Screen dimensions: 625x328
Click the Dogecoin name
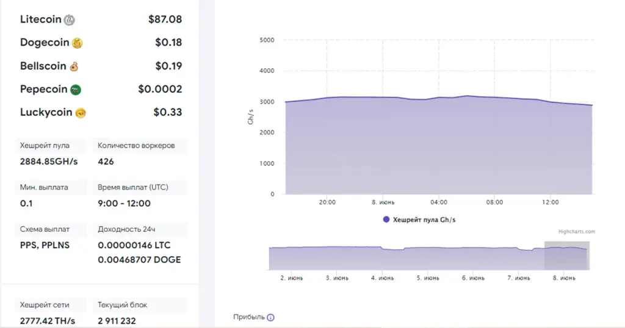45,42
